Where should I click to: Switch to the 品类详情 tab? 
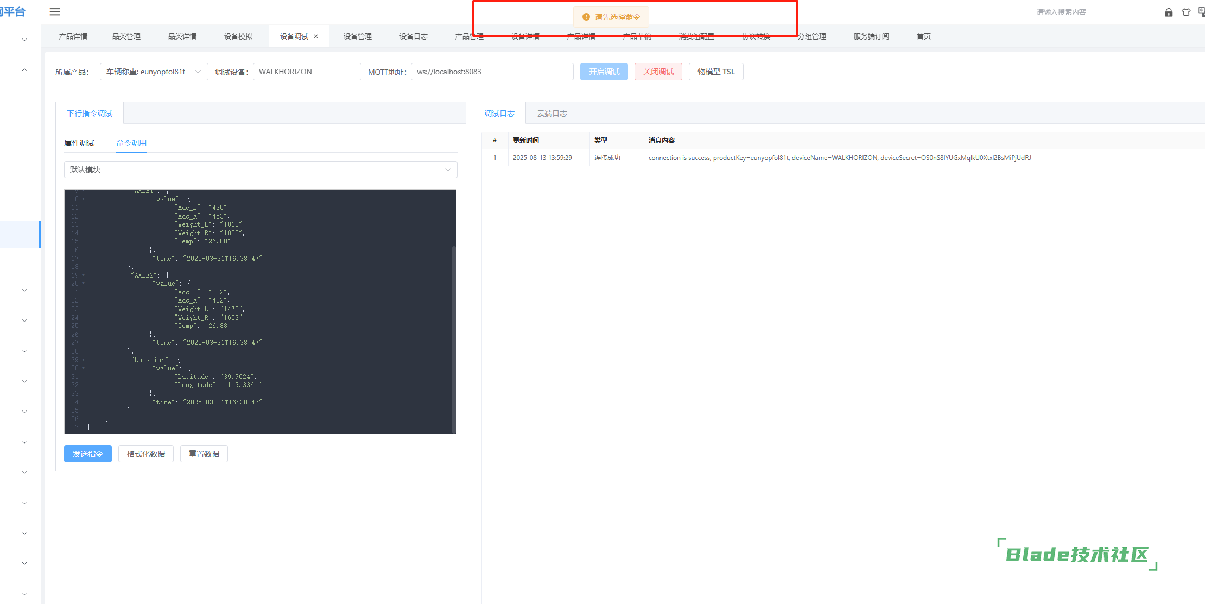point(182,36)
